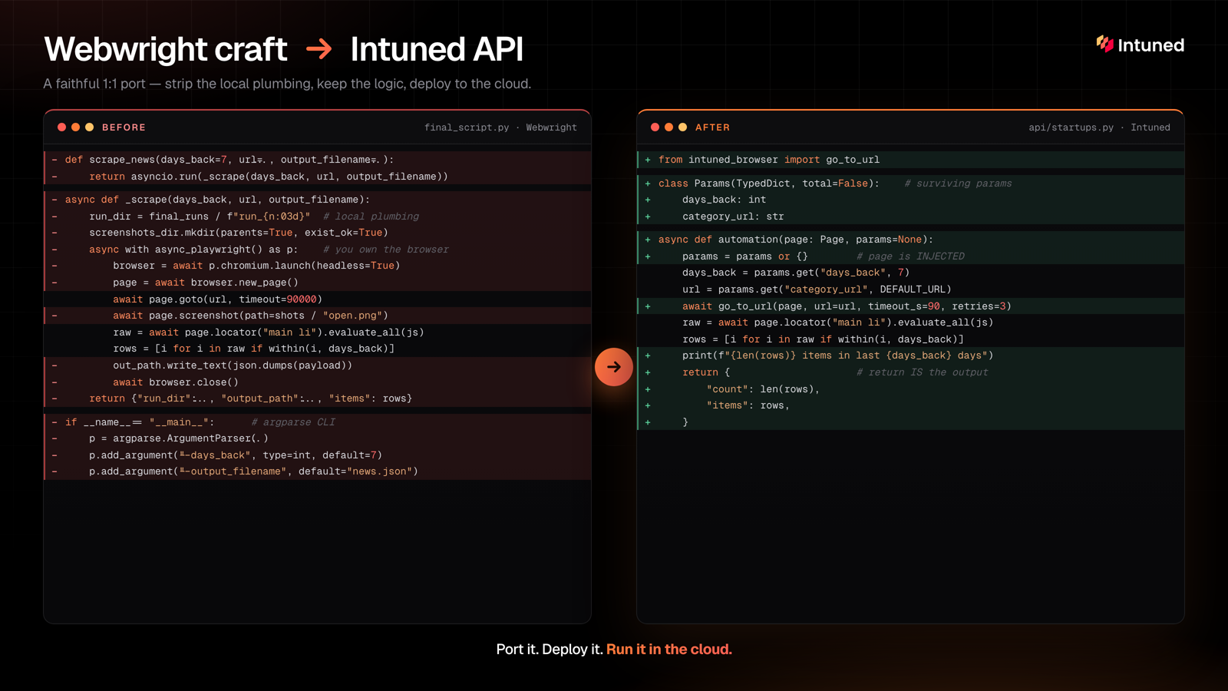Click 'category_url: str' line

(x=911, y=217)
